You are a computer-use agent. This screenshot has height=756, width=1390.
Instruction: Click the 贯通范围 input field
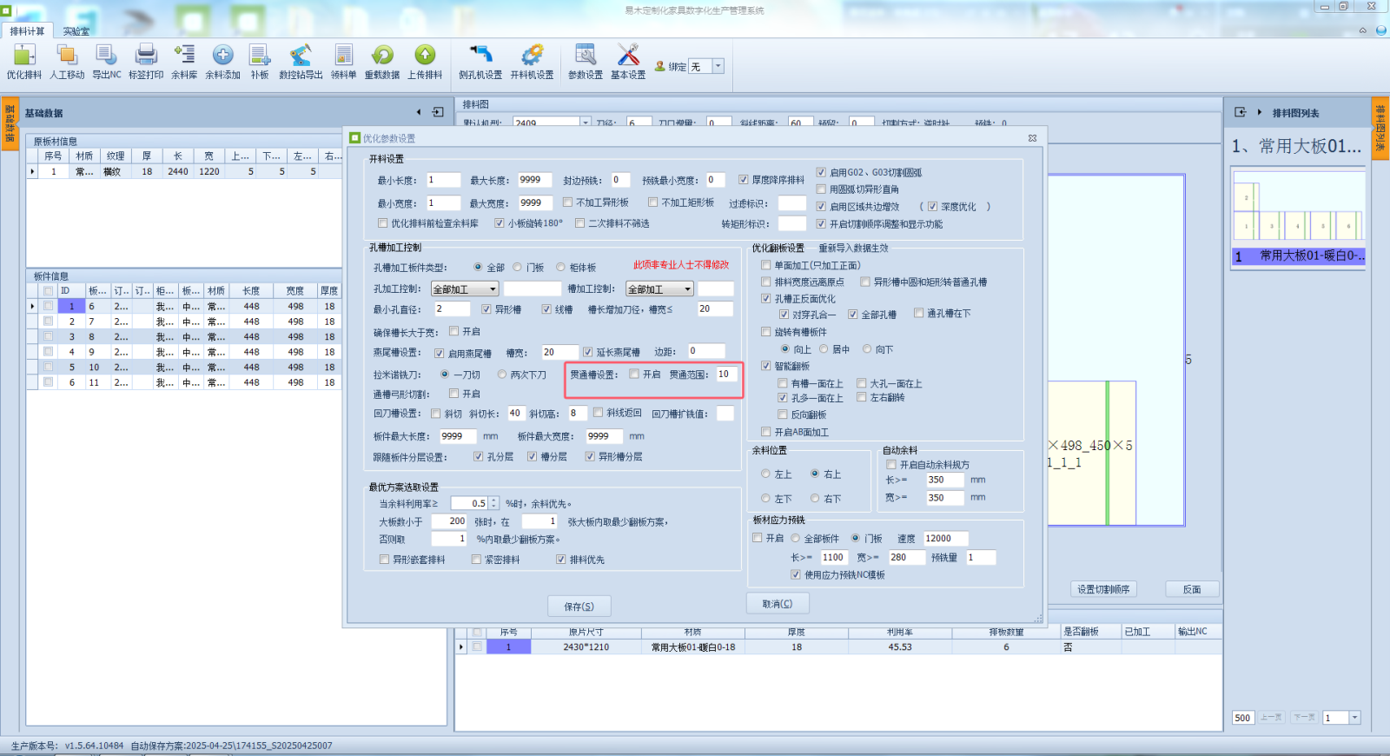pyautogui.click(x=727, y=375)
